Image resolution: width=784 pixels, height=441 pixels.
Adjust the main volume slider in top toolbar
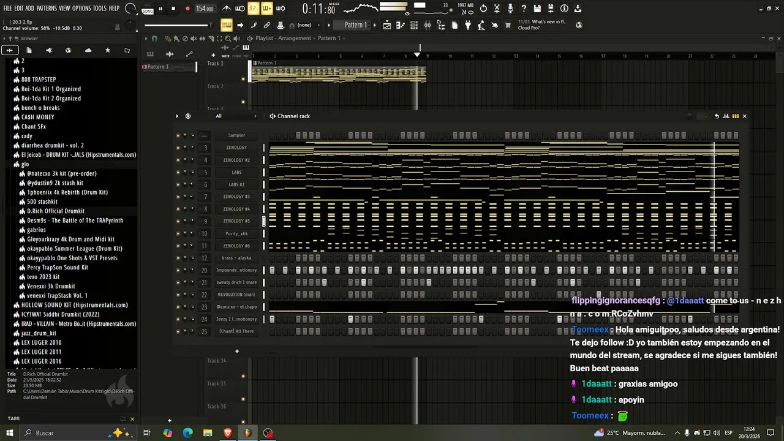pos(178,25)
